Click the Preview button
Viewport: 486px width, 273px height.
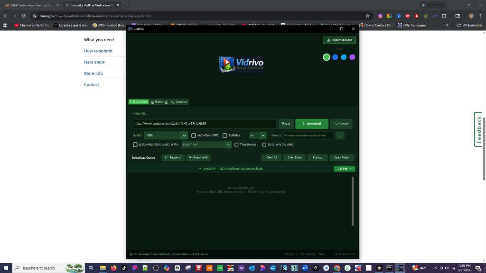coord(341,124)
